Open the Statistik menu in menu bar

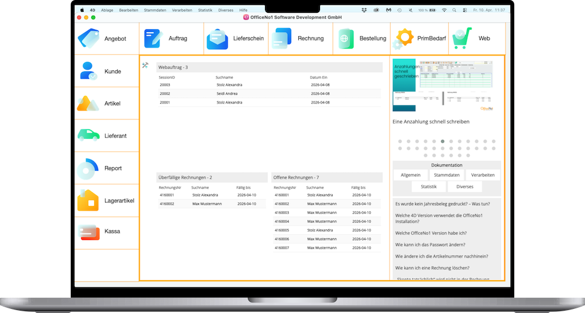pyautogui.click(x=205, y=10)
